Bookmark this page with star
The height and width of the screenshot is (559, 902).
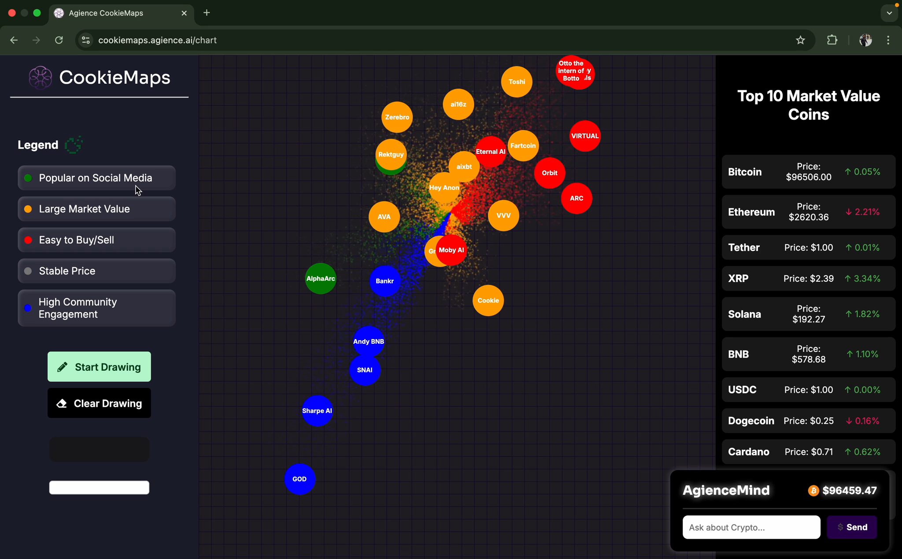tap(800, 40)
